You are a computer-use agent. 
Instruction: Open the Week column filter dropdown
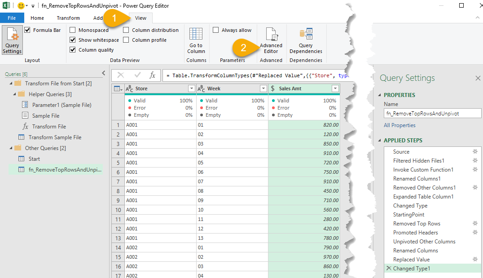tap(263, 89)
